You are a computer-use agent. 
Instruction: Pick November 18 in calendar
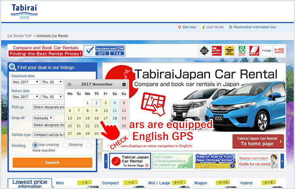(x=115, y=118)
